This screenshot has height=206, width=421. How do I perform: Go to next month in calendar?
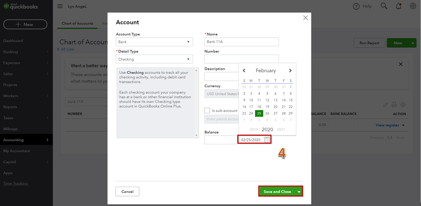pyautogui.click(x=290, y=70)
